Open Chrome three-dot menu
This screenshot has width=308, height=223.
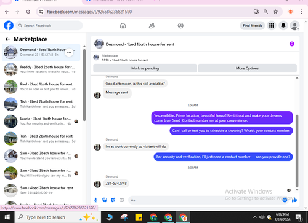point(301,12)
